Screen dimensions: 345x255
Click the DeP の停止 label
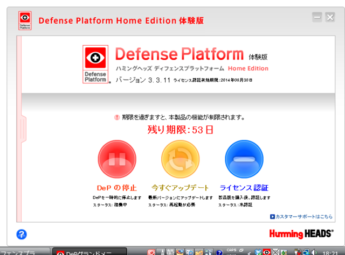117,188
